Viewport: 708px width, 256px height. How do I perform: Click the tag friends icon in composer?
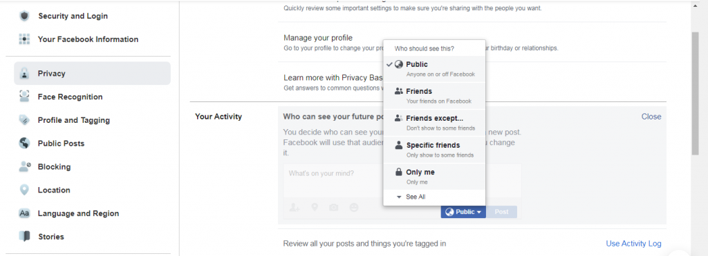[x=295, y=208]
